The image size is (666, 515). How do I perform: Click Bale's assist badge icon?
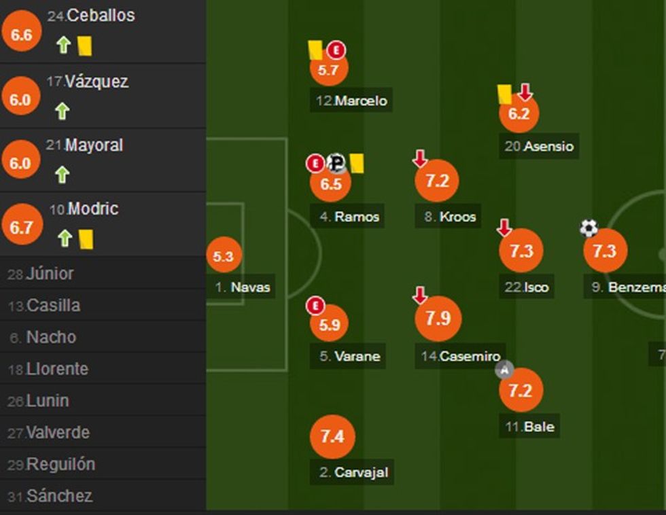(504, 369)
